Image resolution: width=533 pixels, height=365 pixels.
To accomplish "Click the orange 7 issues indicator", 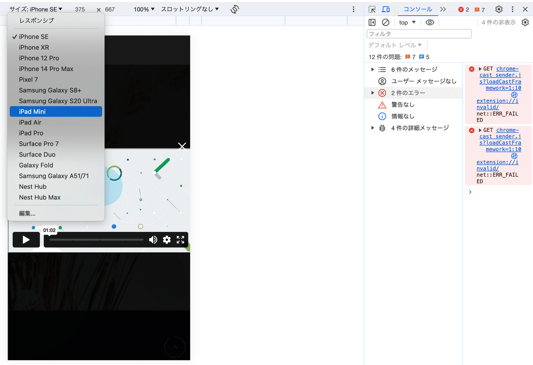I will click(410, 57).
